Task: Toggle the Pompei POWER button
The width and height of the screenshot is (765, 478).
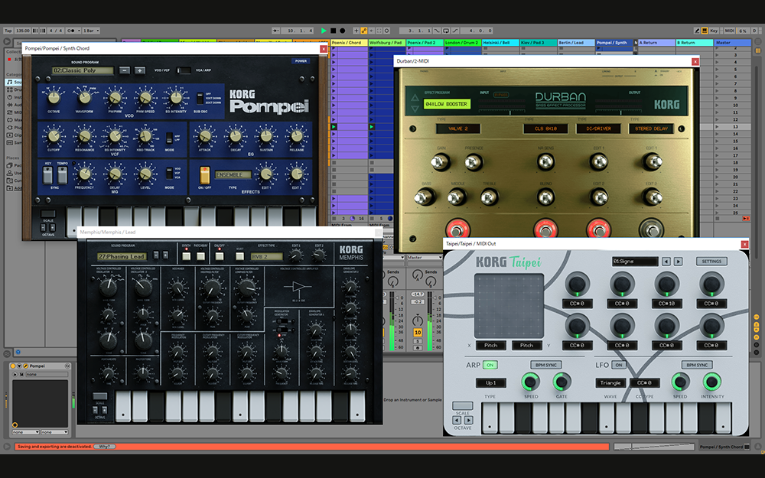Action: click(x=301, y=61)
